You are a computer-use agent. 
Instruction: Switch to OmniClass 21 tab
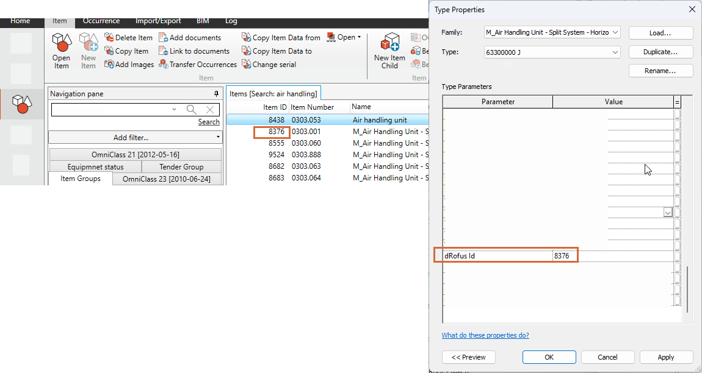click(135, 155)
